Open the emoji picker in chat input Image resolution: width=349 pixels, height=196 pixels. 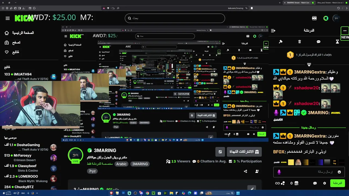click(x=339, y=172)
